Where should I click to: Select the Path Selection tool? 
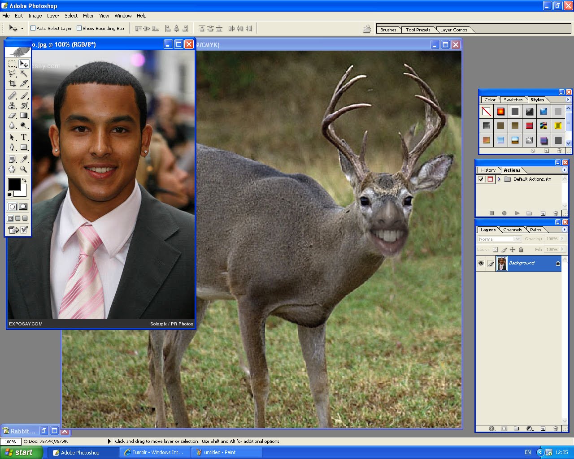pyautogui.click(x=12, y=137)
